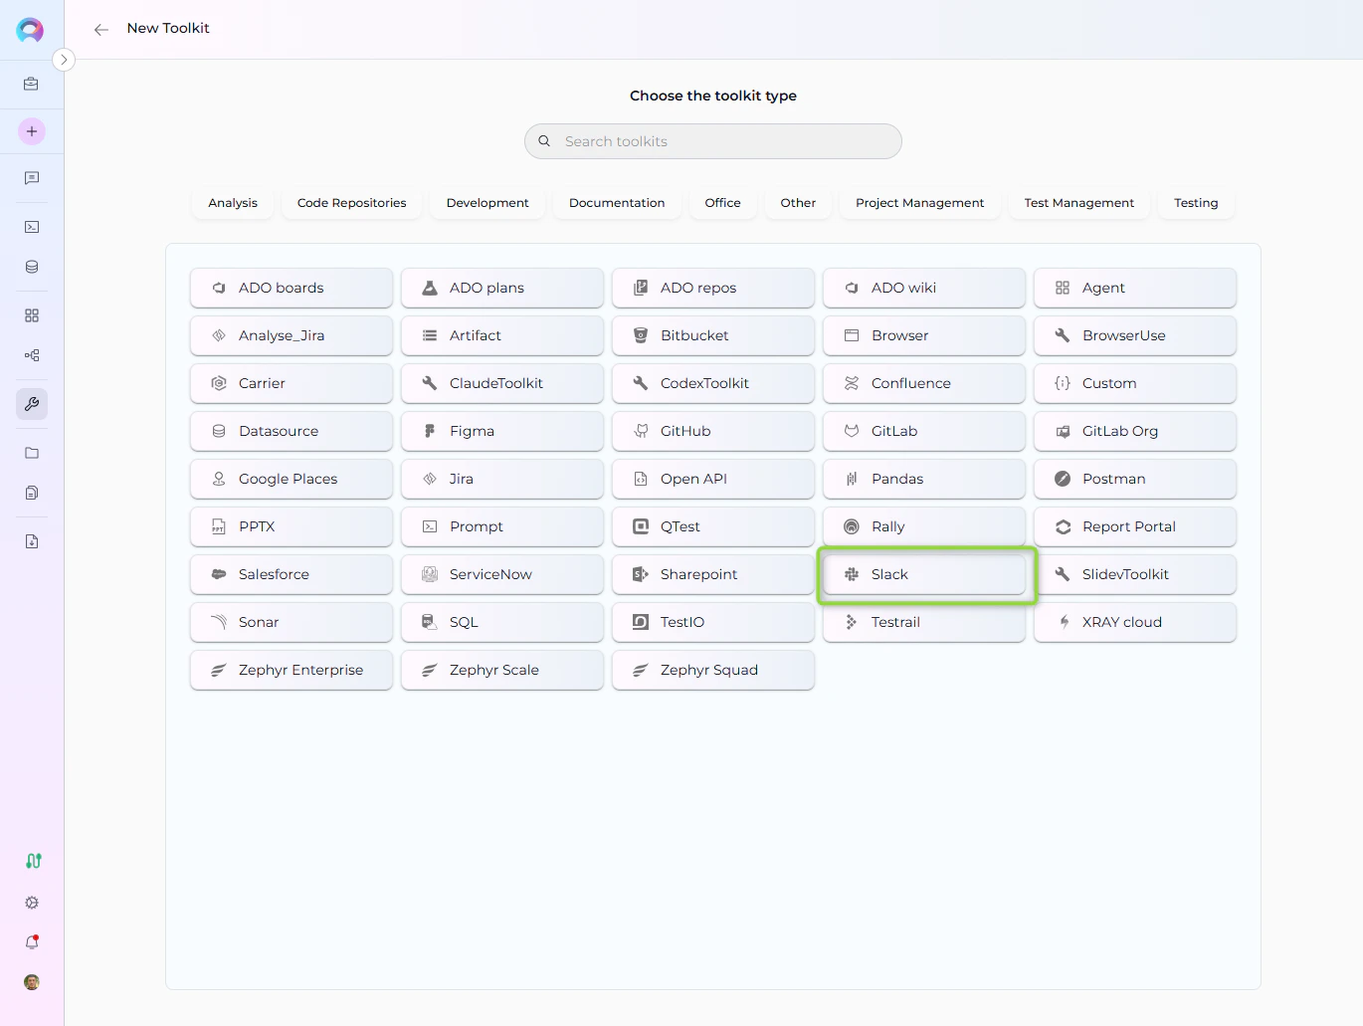This screenshot has height=1026, width=1363.
Task: Open the database icon in the sidebar
Action: 32,267
